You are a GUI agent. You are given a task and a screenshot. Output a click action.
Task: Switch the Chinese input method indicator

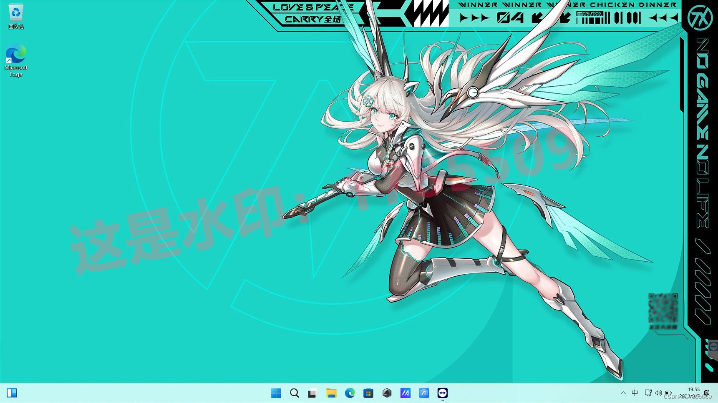[x=635, y=393]
